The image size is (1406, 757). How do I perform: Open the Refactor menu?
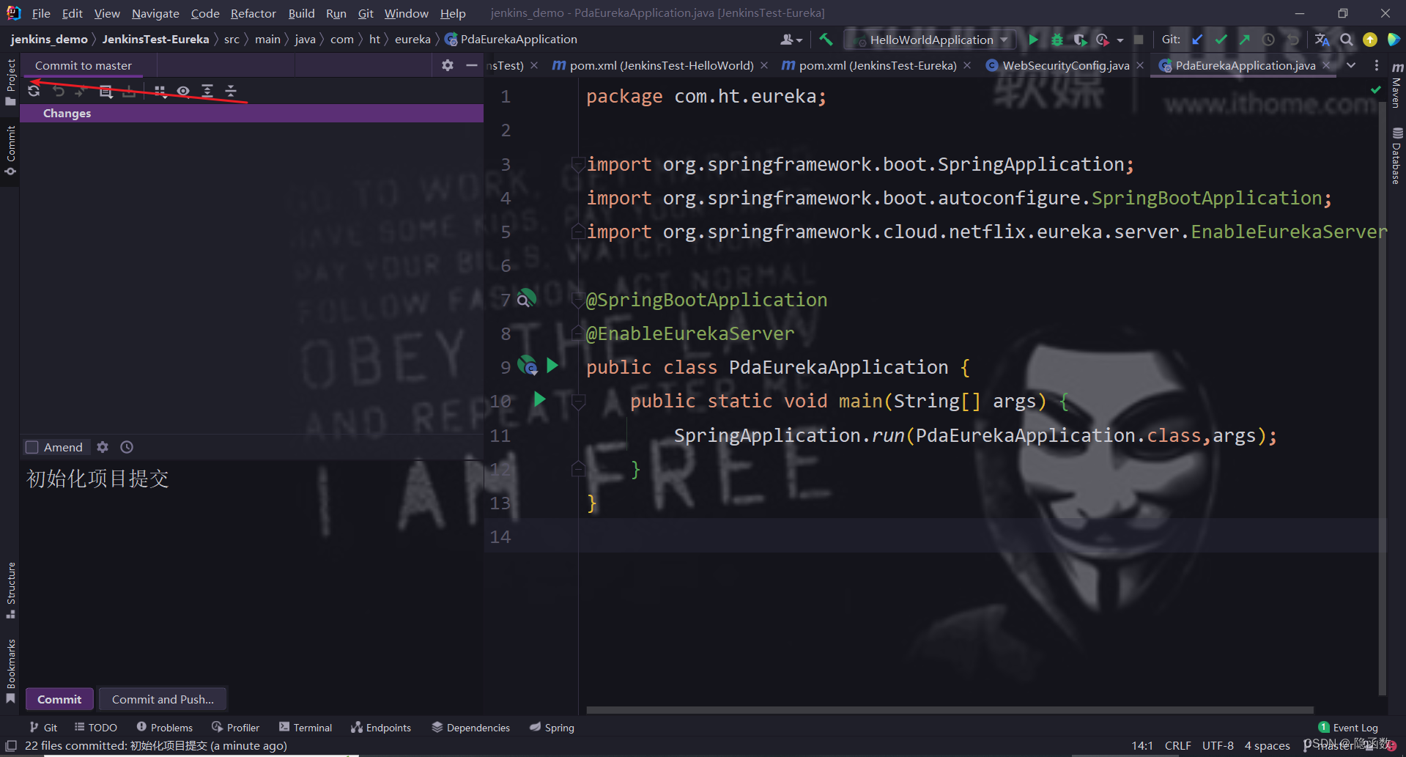click(253, 13)
